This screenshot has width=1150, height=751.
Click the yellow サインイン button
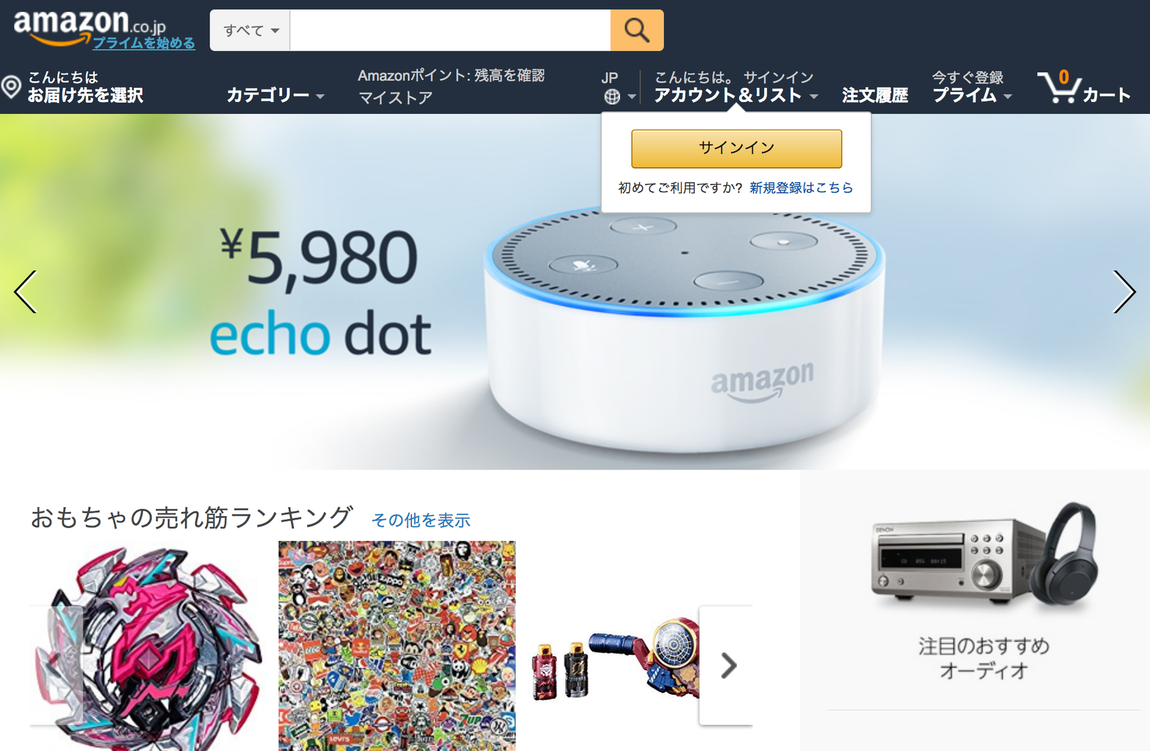[737, 148]
